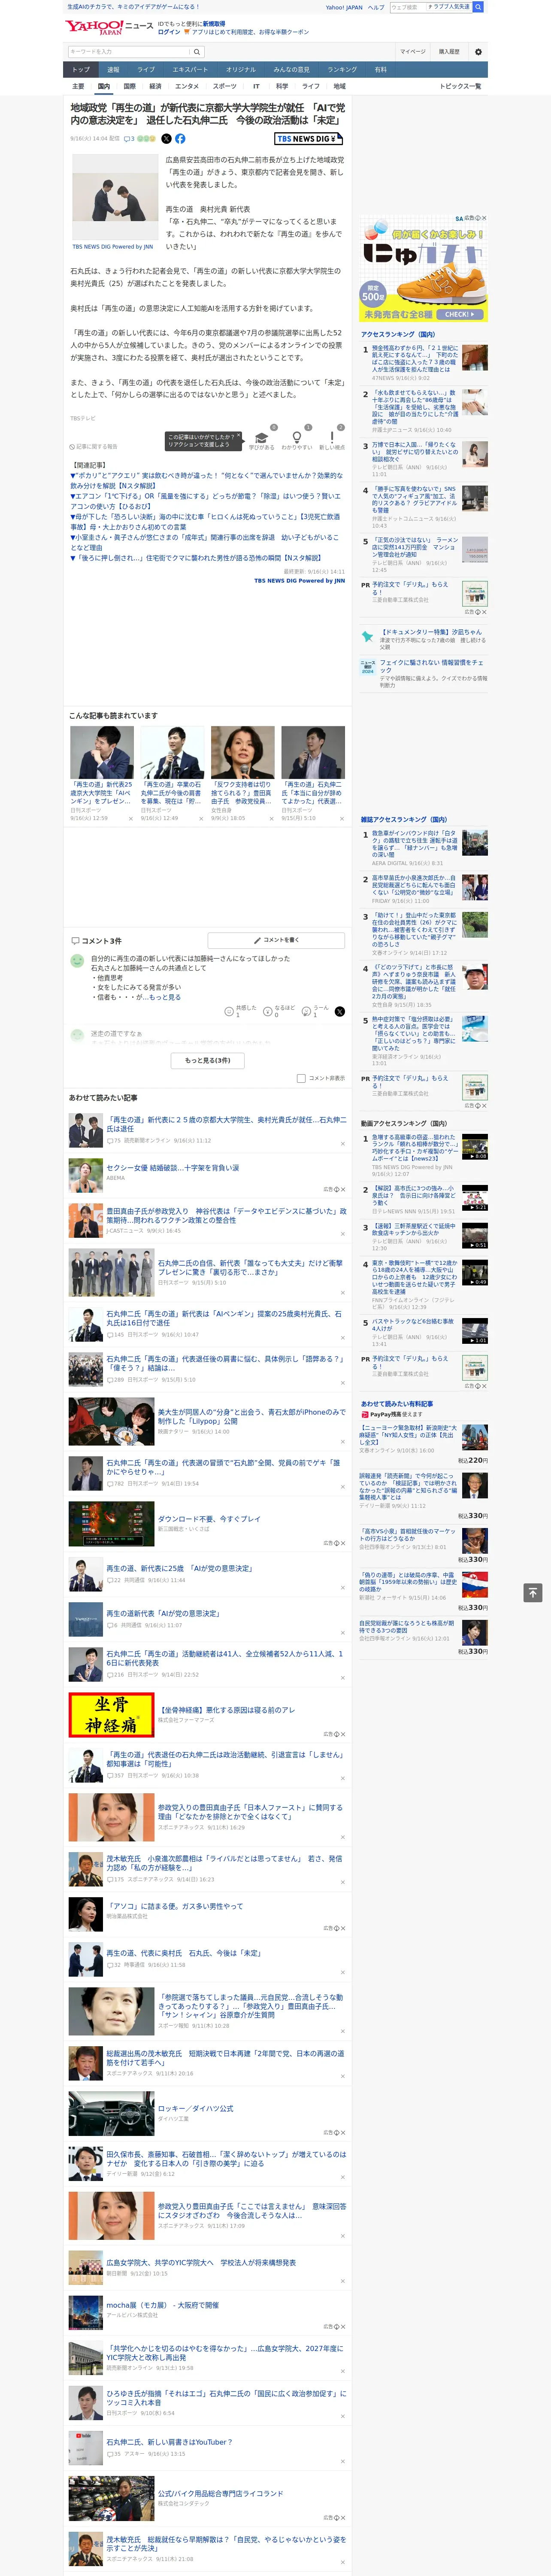551x2576 pixels.
Task: Open the Yahoo! JAPAN header link
Action: coord(344,7)
